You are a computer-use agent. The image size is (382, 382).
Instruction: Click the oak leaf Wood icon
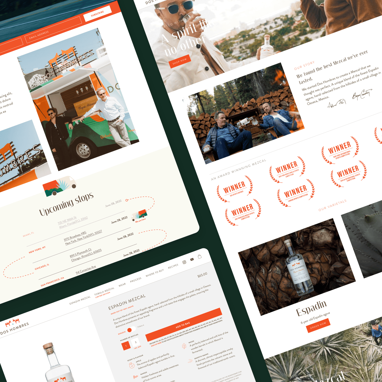click(184, 346)
